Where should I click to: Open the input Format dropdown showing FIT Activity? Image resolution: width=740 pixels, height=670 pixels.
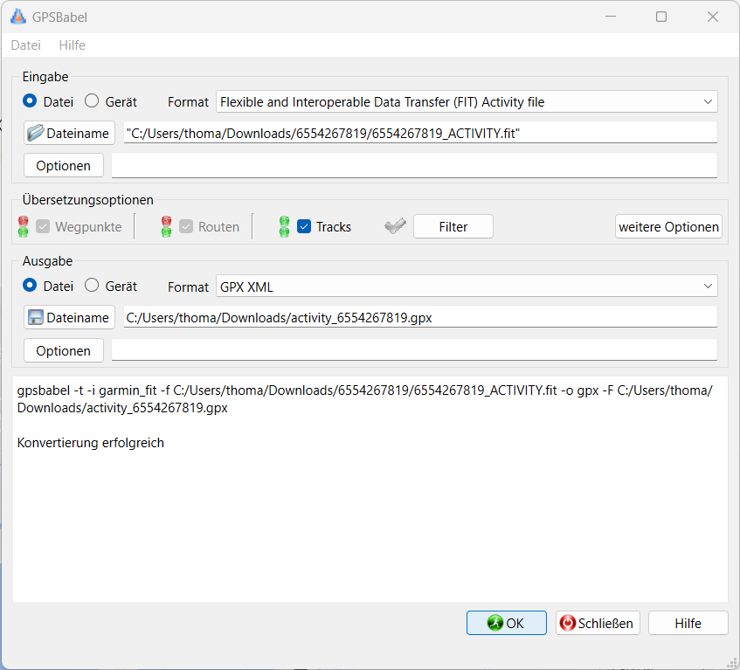point(467,102)
